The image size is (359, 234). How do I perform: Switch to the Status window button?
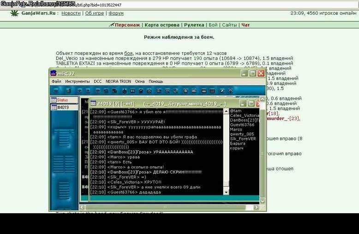64,100
